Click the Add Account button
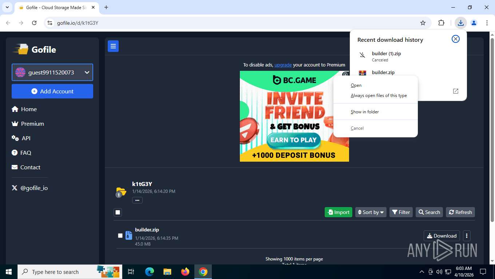Screen dimensions: 495x279 point(52,91)
